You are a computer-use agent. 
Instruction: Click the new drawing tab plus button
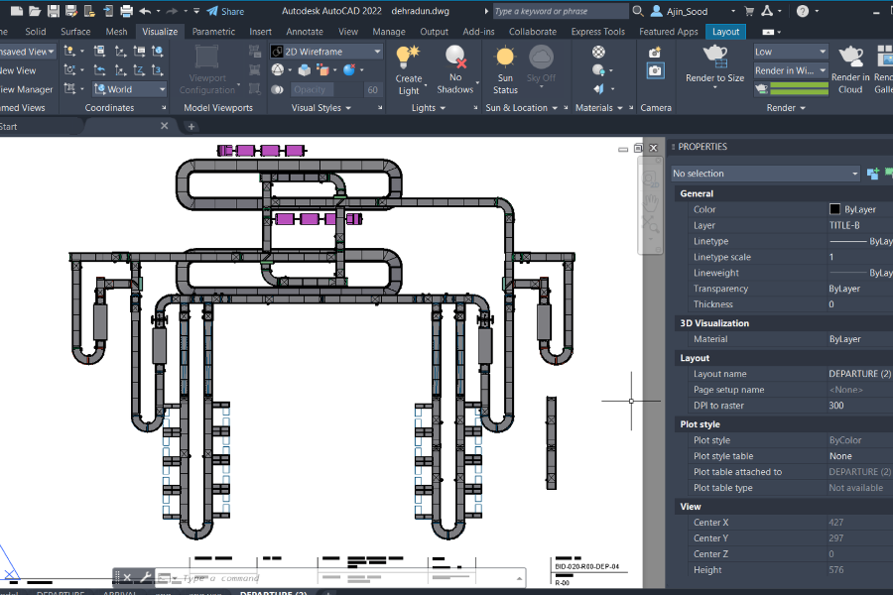click(191, 126)
